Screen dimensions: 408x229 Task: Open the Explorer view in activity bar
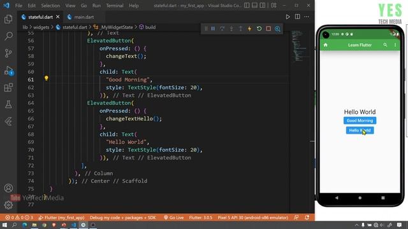(x=8, y=19)
